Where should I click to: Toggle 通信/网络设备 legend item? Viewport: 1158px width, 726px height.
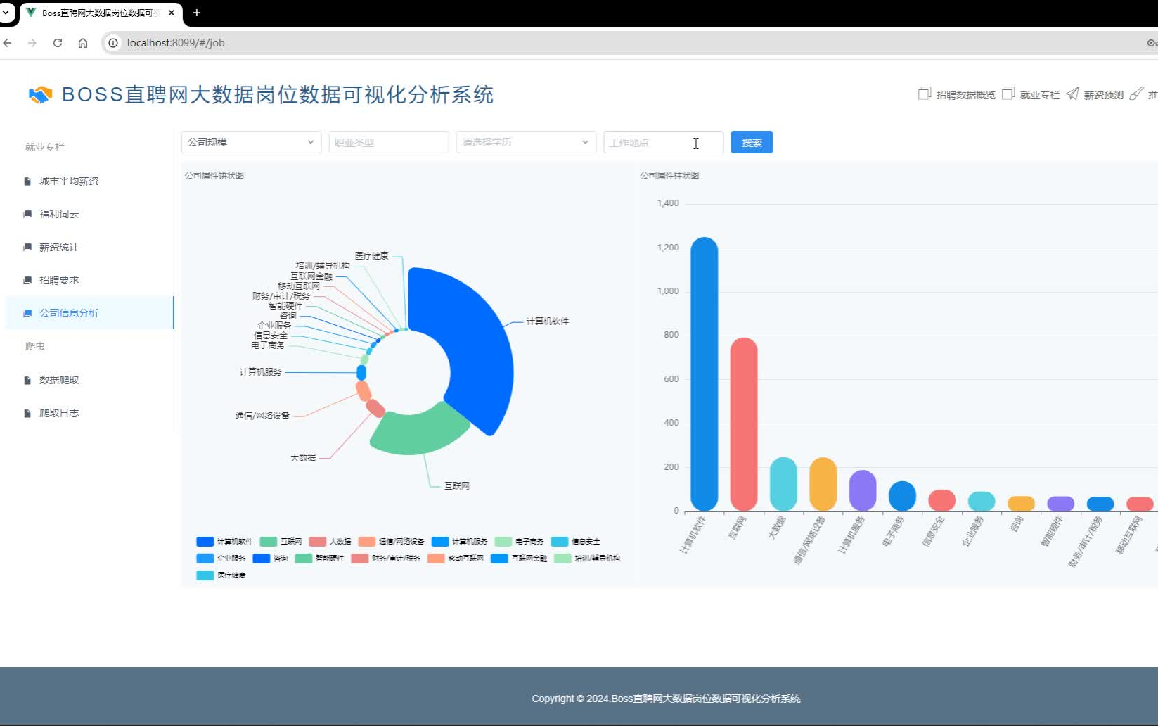pyautogui.click(x=391, y=542)
